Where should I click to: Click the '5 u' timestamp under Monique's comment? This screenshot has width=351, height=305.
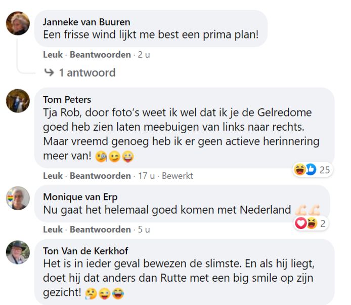click(x=144, y=229)
